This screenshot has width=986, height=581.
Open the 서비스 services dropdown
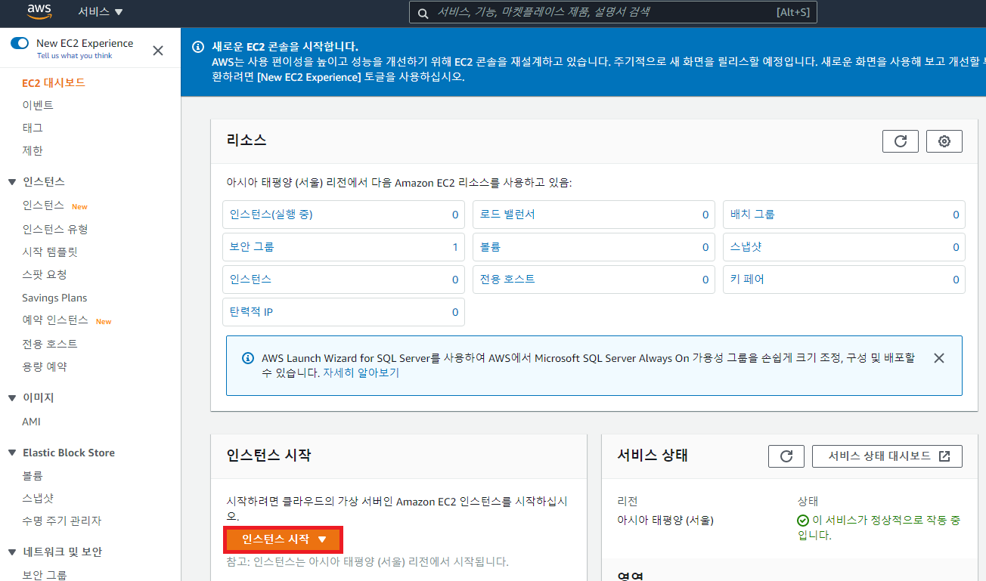tap(101, 12)
